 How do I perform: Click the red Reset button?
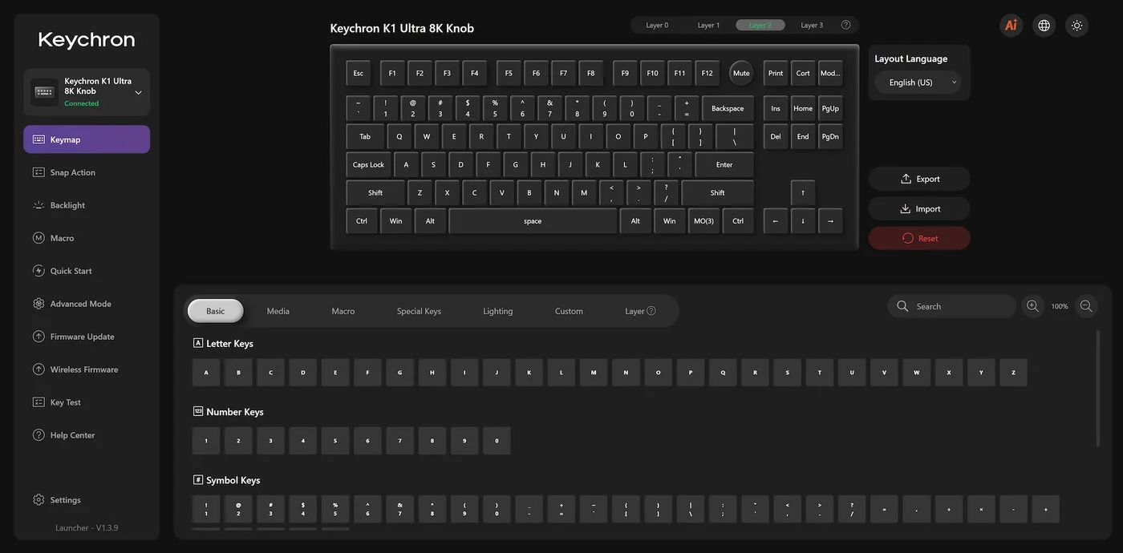coord(919,238)
